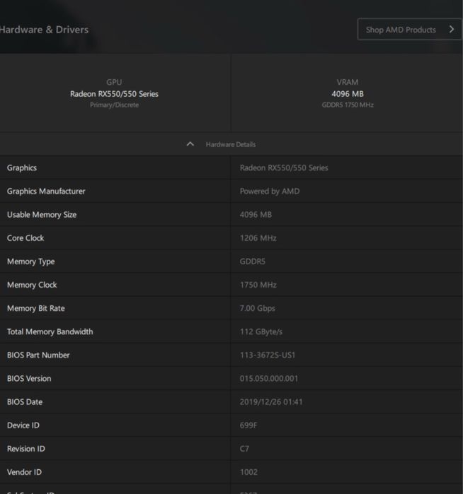Select BIOS version 015.050.000.001
463x494 pixels.
[x=269, y=379]
